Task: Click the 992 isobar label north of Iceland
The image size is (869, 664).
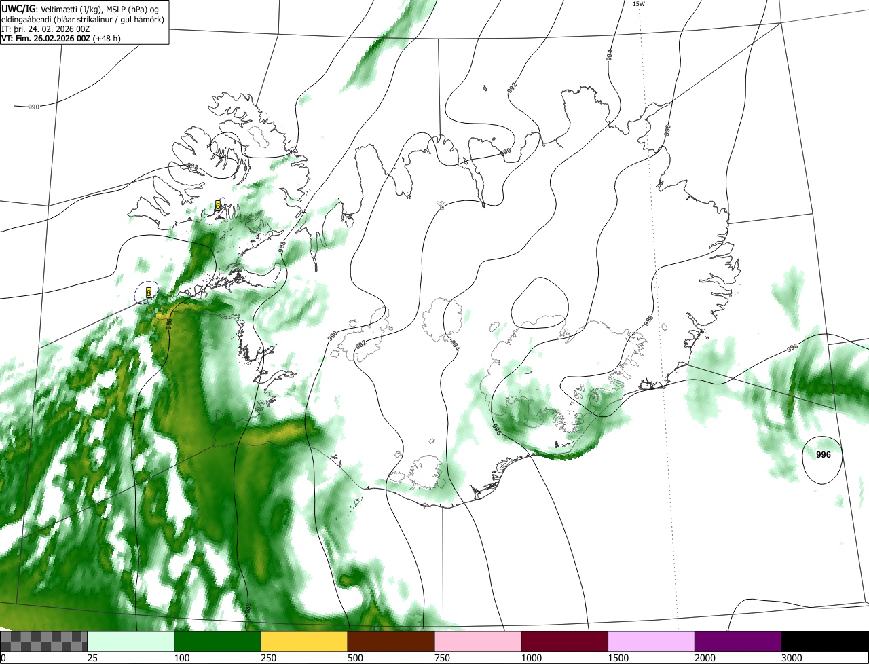Action: click(x=511, y=87)
